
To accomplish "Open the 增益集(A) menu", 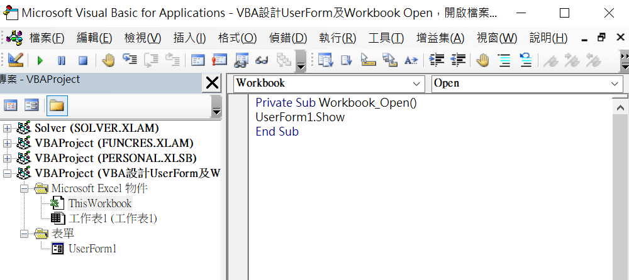I will (440, 38).
